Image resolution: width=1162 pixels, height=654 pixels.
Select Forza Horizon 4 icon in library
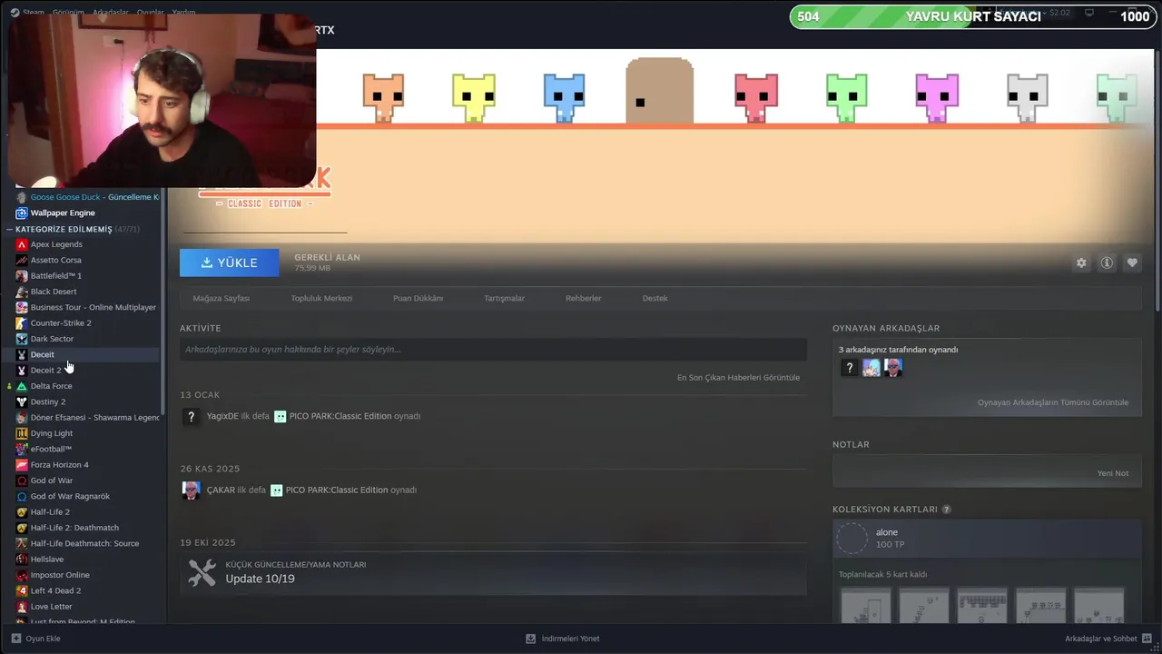(x=22, y=465)
